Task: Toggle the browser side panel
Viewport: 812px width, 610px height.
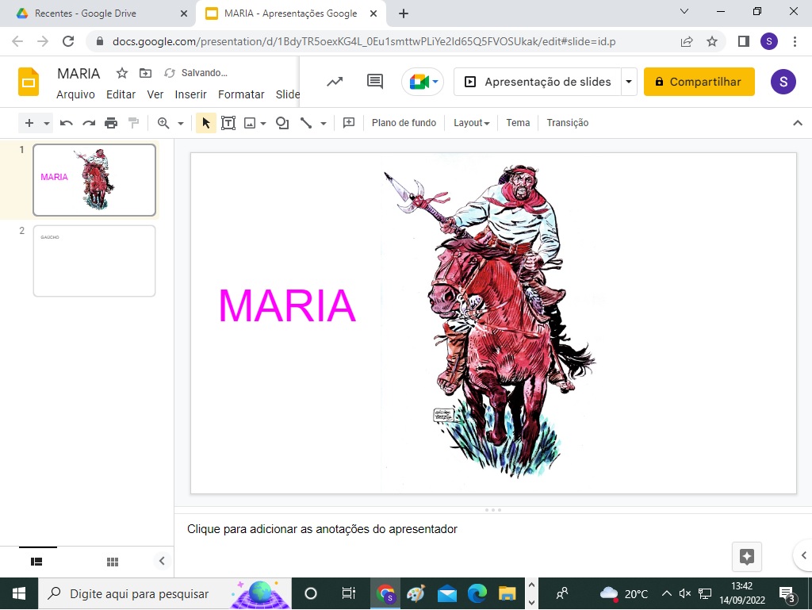Action: (744, 41)
